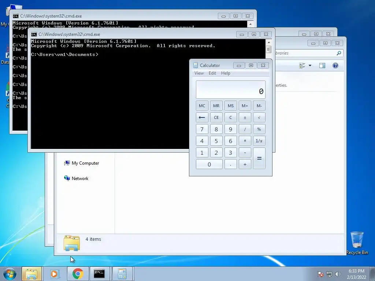Screen dimensions: 375x281
Task: Click the minus operator key
Action: (245, 153)
